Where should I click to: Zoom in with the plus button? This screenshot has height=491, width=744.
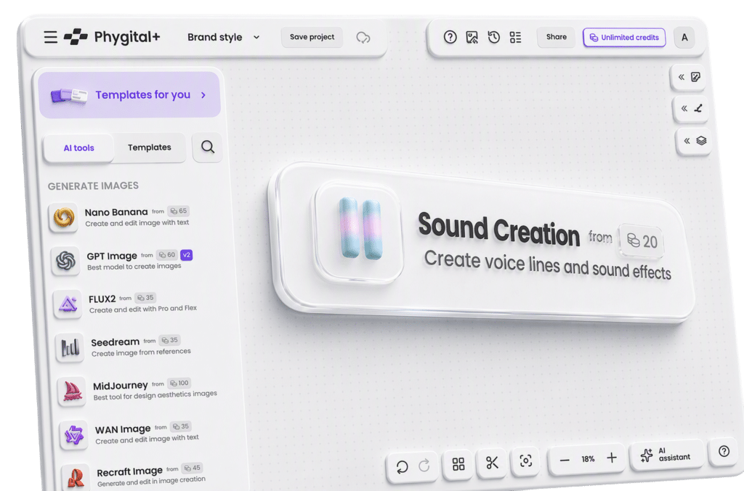[x=612, y=458]
